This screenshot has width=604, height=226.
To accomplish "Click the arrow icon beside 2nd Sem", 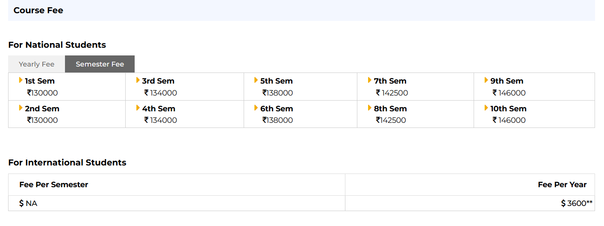I will coord(21,108).
